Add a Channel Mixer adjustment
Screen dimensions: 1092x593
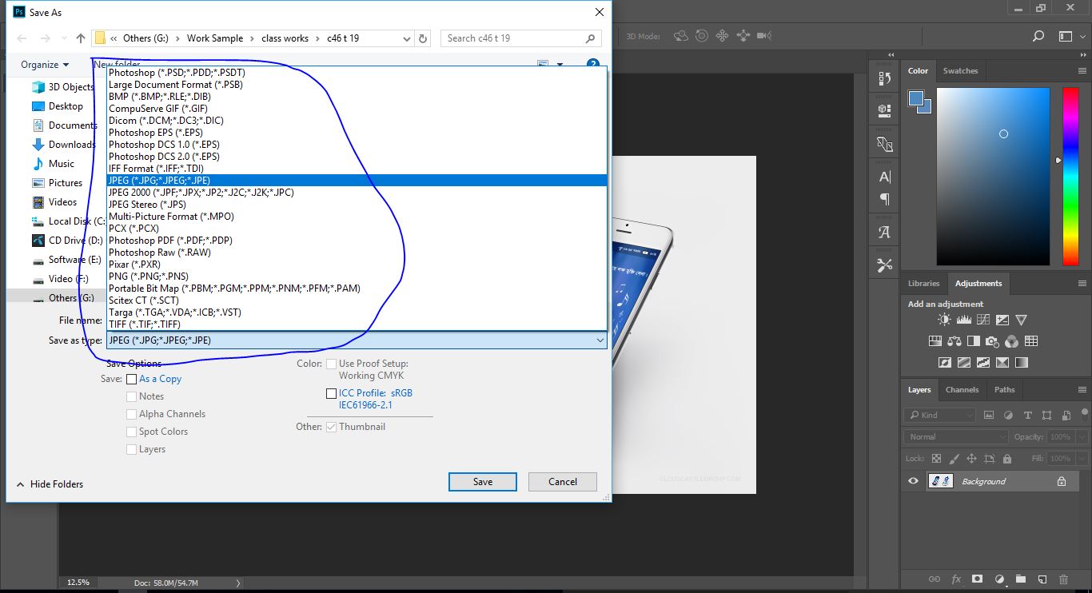pos(1012,341)
